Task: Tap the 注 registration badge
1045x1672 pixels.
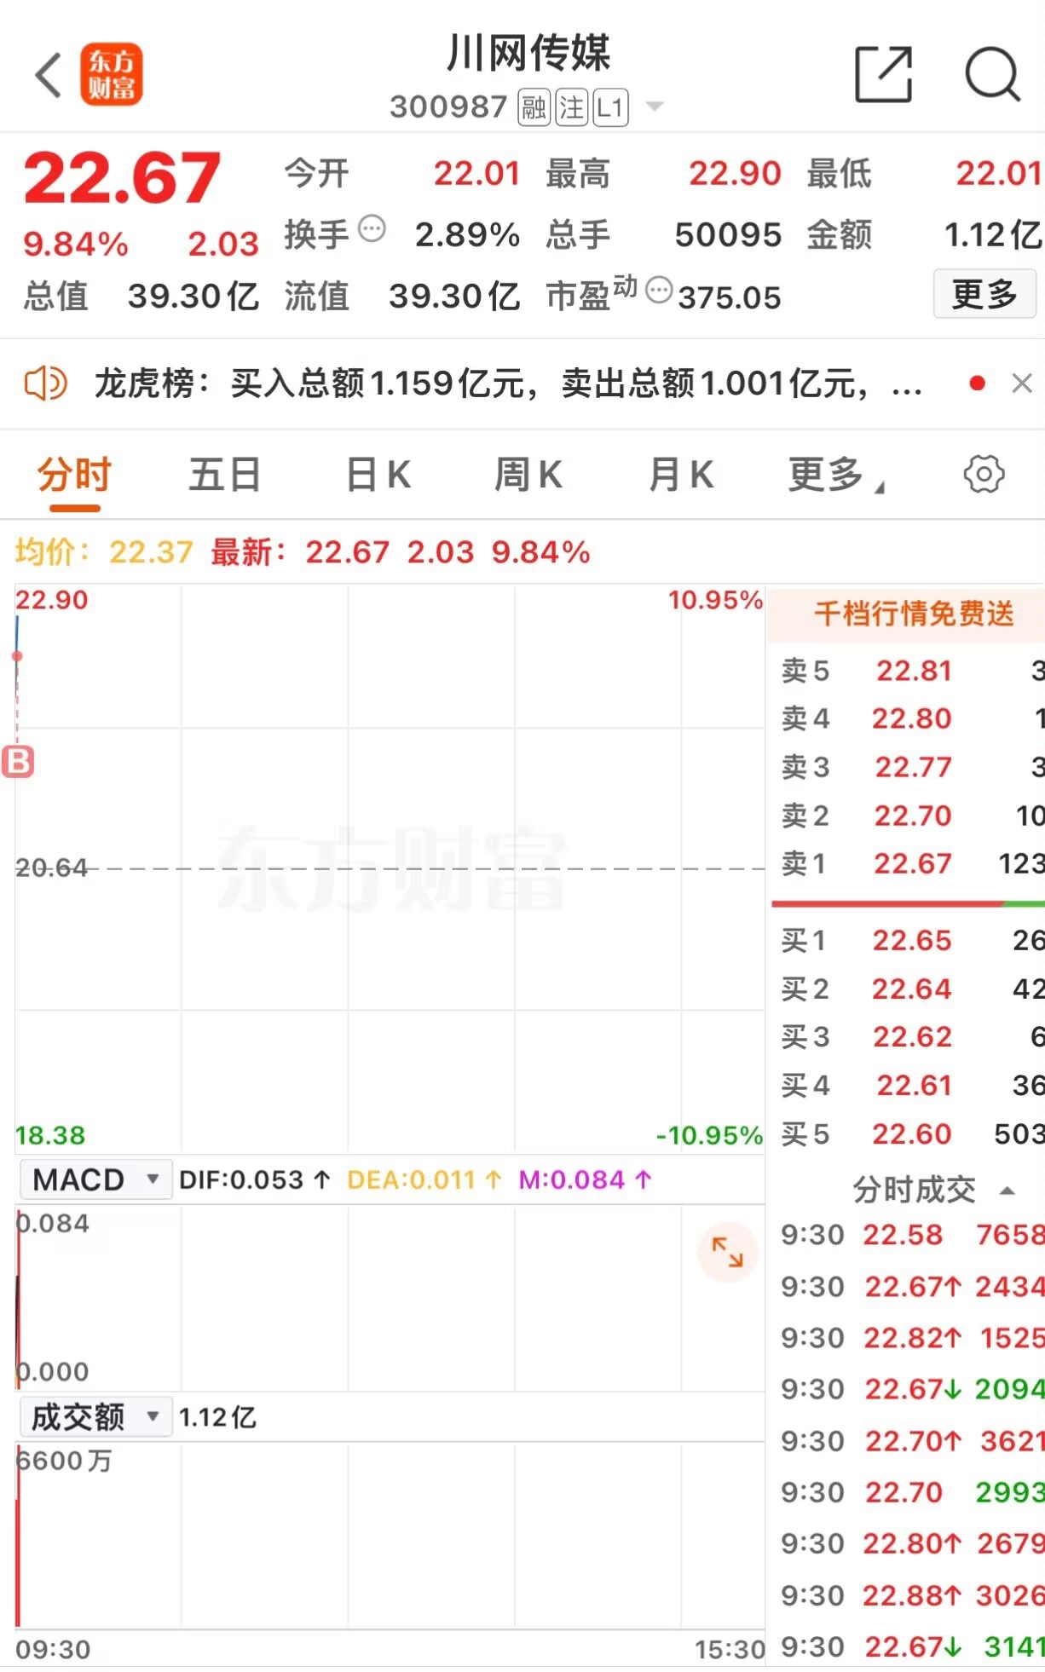Action: pyautogui.click(x=572, y=107)
